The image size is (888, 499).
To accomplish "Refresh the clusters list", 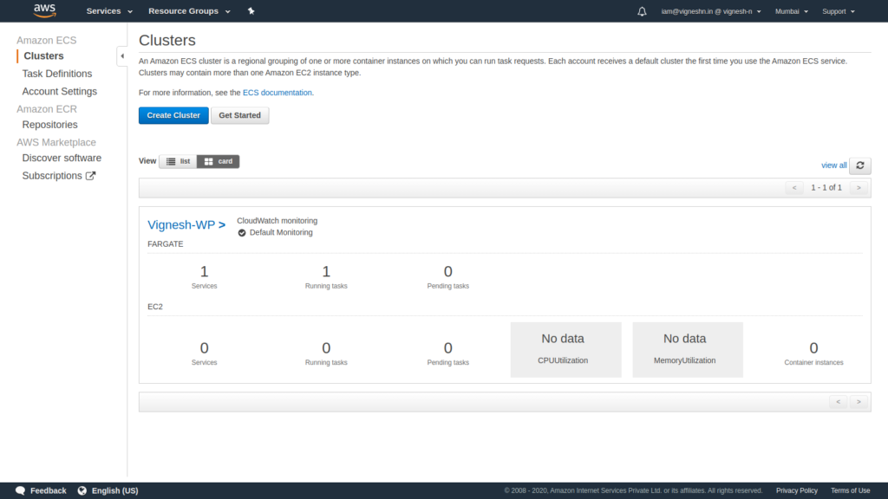I will tap(859, 165).
